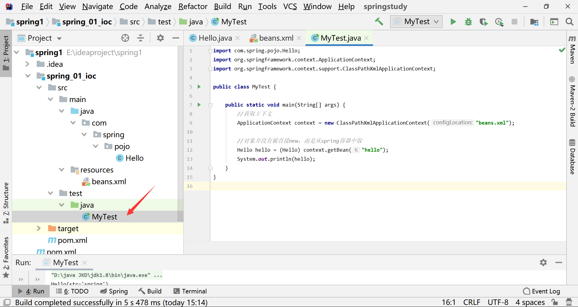This screenshot has height=307, width=578.
Task: Expand the target folder
Action: (x=39, y=228)
